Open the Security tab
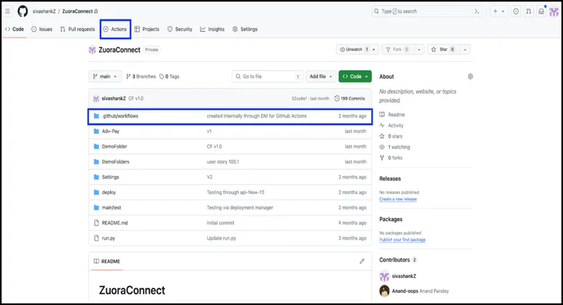Image resolution: width=563 pixels, height=305 pixels. point(180,29)
